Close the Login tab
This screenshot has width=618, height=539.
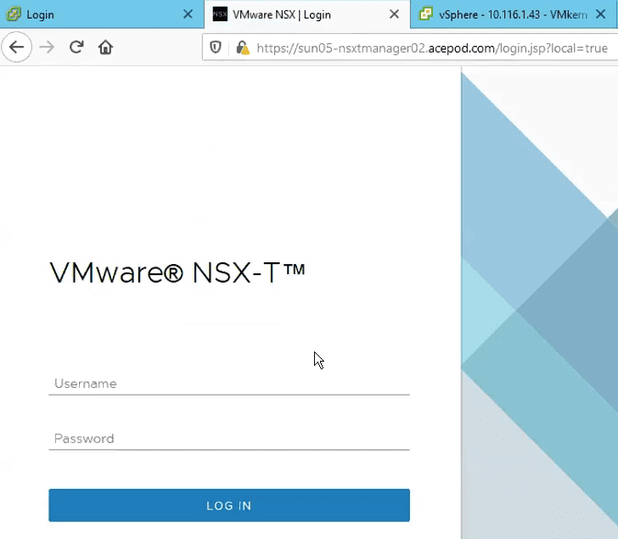click(188, 14)
